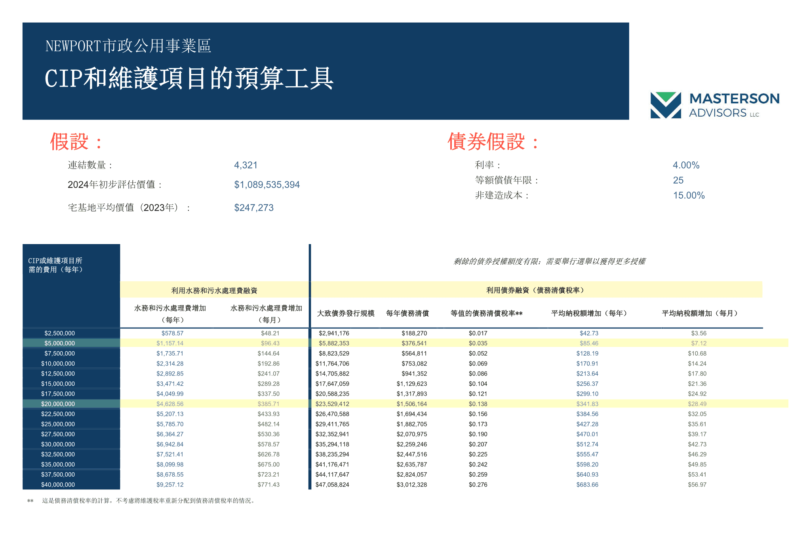Click the CIP和維護項目的預算工具 title
The image size is (811, 540).
[189, 78]
